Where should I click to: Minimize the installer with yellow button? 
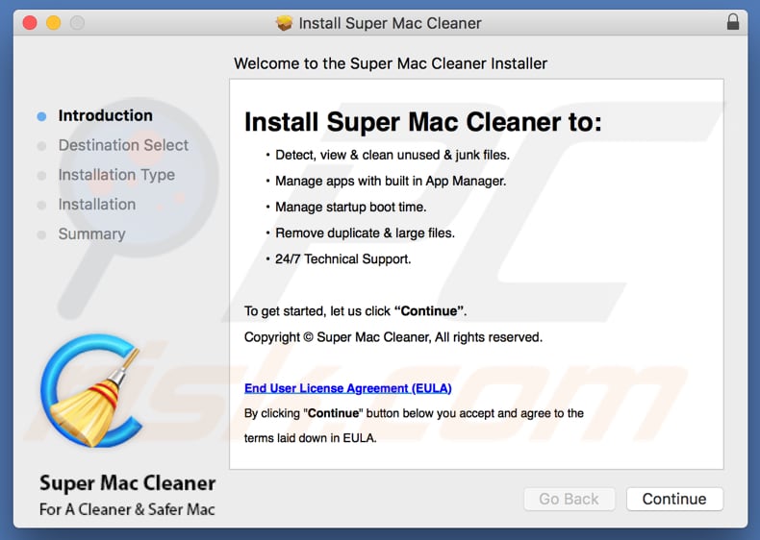pos(53,23)
